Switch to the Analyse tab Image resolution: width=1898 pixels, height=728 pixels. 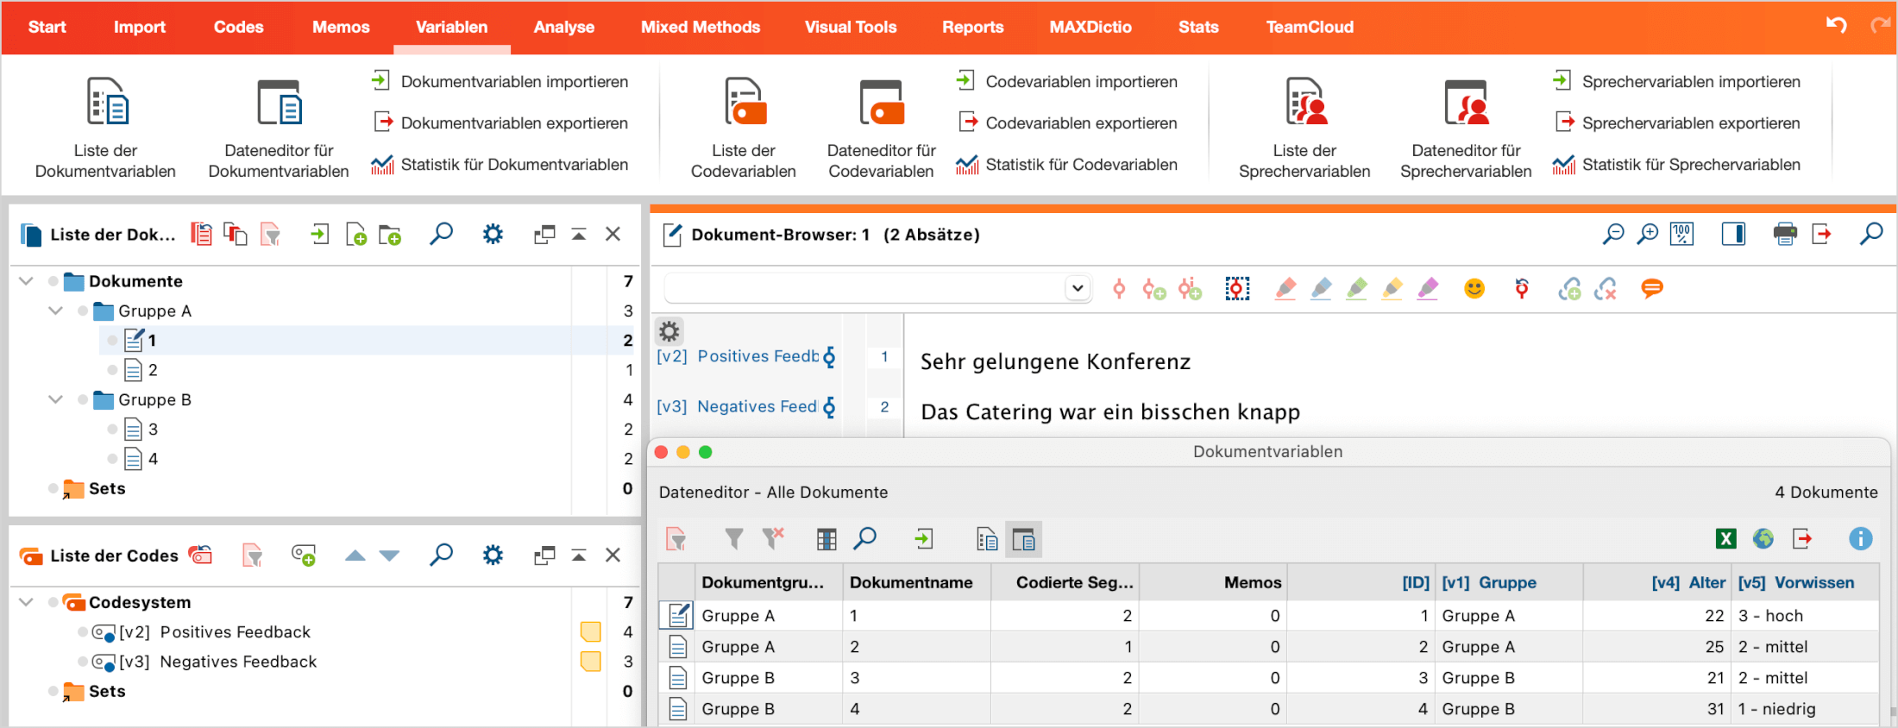(x=563, y=27)
